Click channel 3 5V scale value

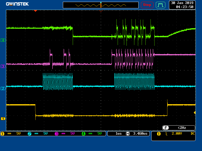pos(72,134)
